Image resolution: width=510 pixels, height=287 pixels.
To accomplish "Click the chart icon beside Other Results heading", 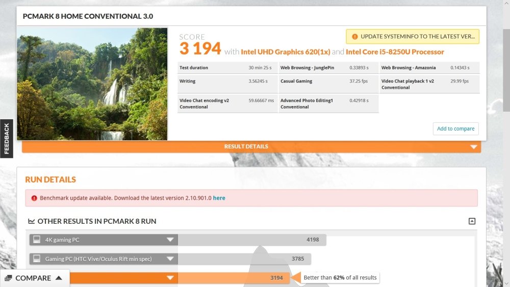I will point(32,221).
